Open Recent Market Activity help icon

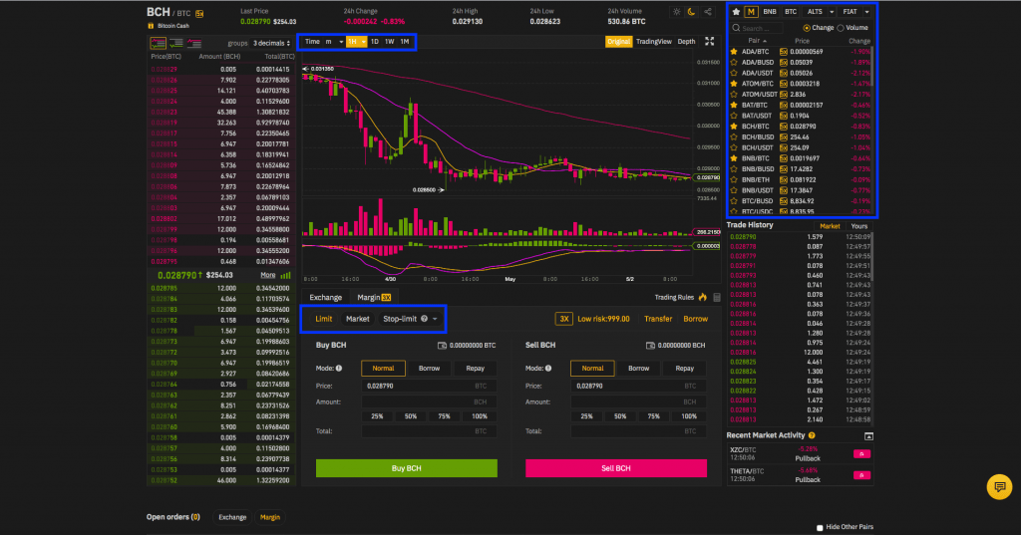pos(812,435)
